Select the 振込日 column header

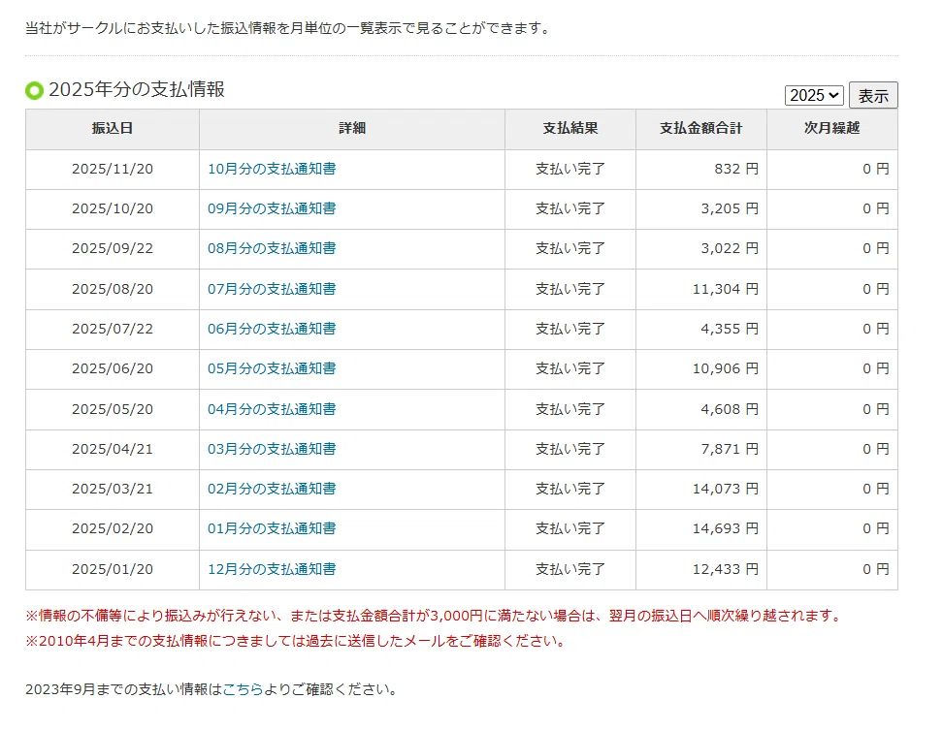click(113, 128)
